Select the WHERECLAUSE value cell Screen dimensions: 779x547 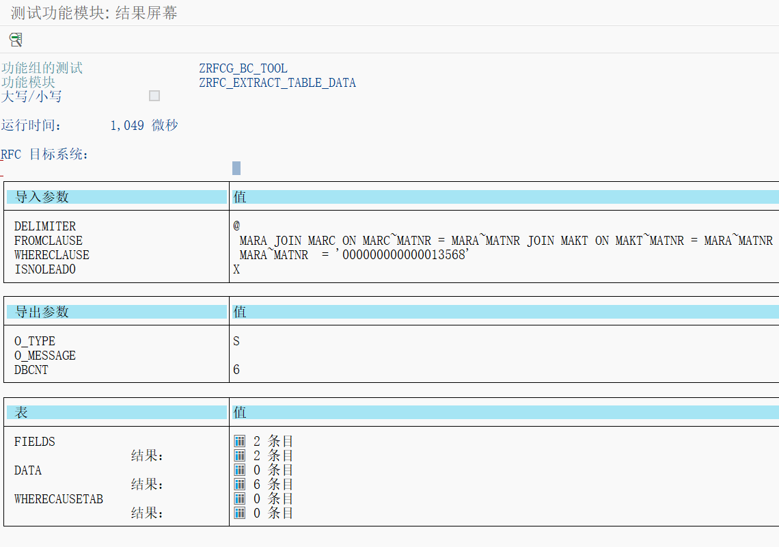click(342, 254)
